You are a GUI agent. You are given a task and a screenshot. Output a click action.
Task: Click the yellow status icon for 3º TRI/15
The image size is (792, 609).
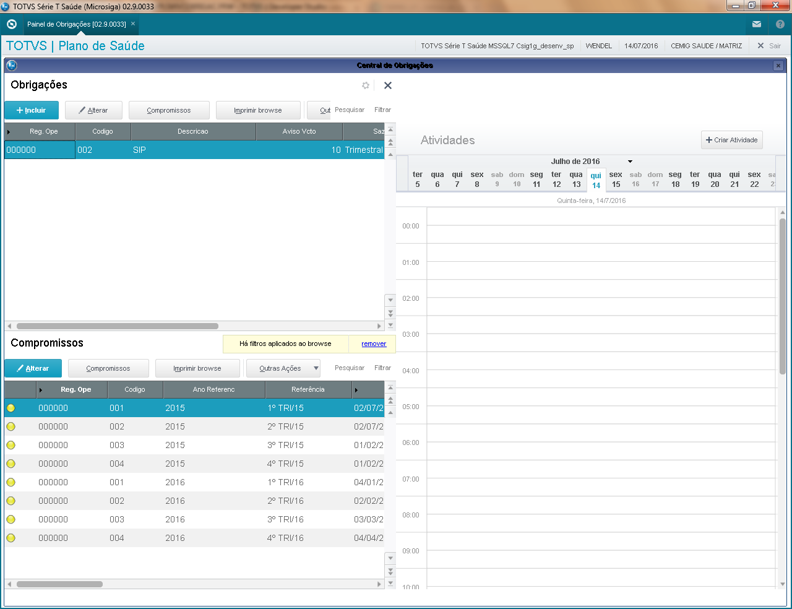point(11,445)
